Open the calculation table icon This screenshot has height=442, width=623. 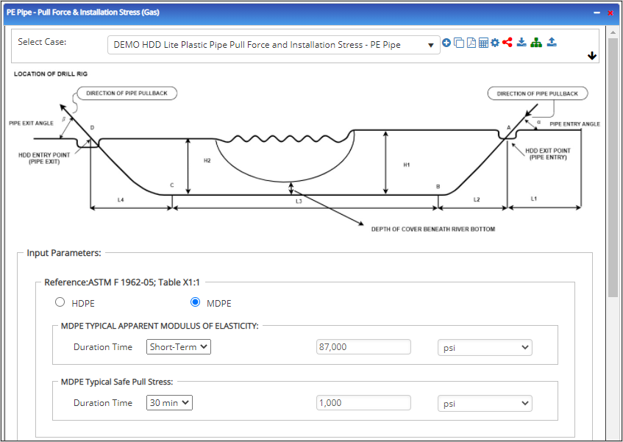point(483,42)
